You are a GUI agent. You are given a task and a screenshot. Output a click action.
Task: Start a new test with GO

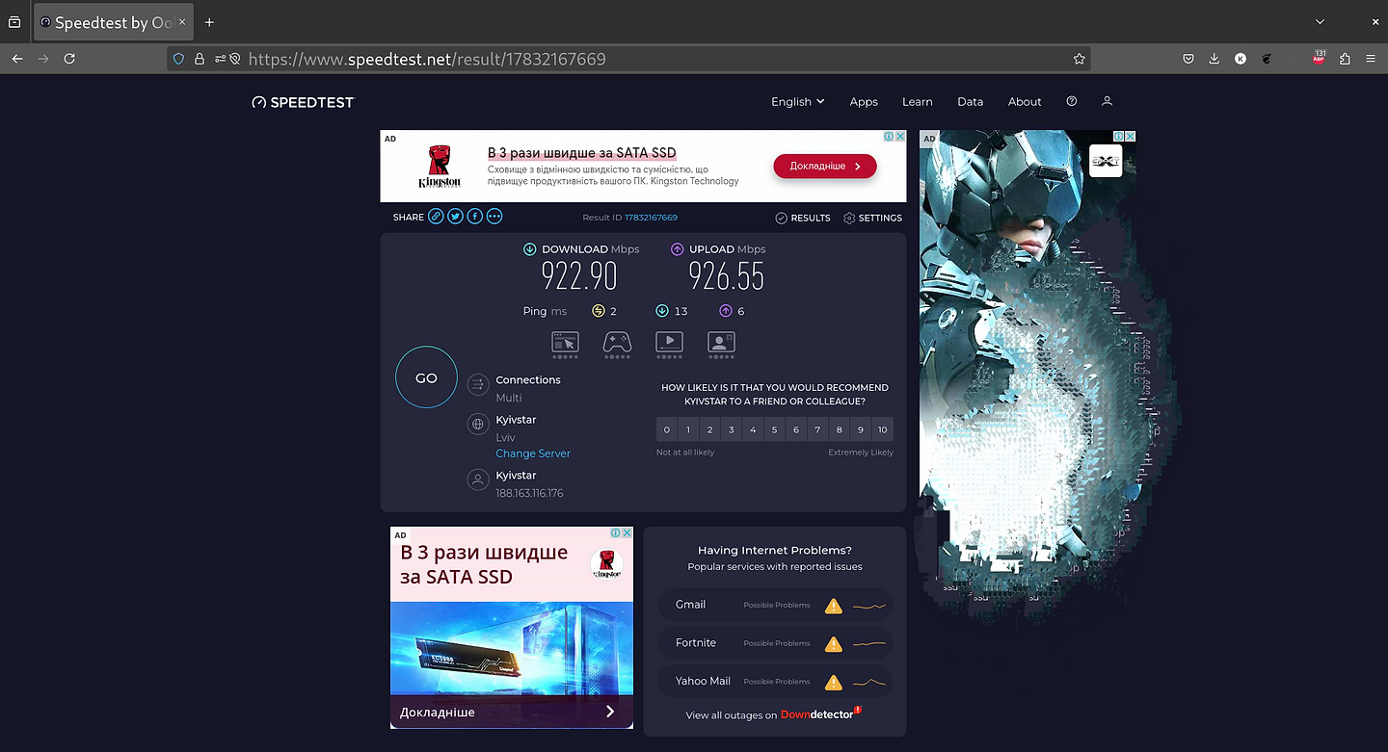426,377
